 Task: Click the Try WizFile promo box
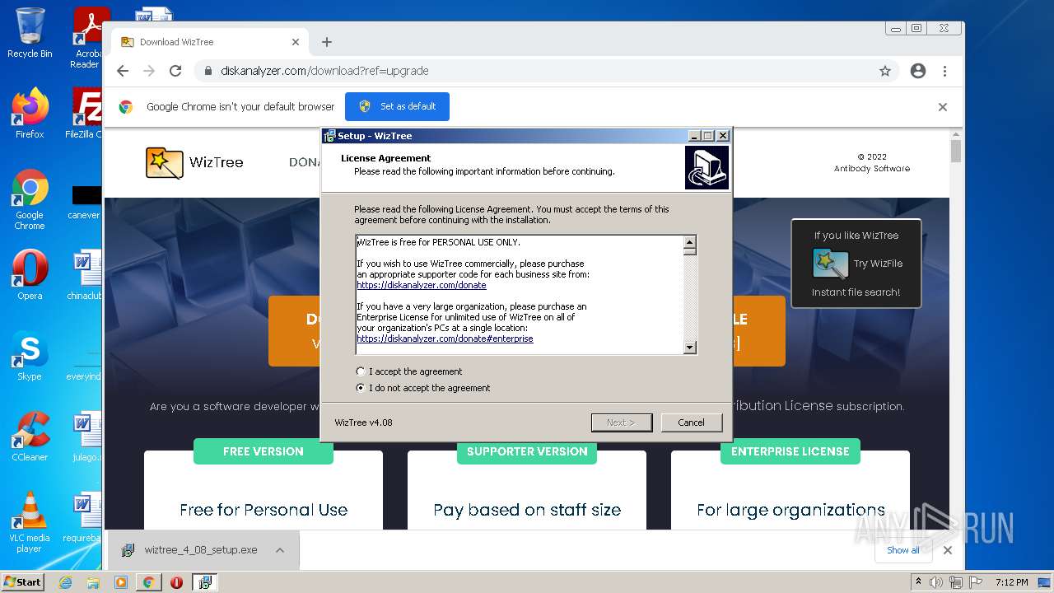point(856,264)
